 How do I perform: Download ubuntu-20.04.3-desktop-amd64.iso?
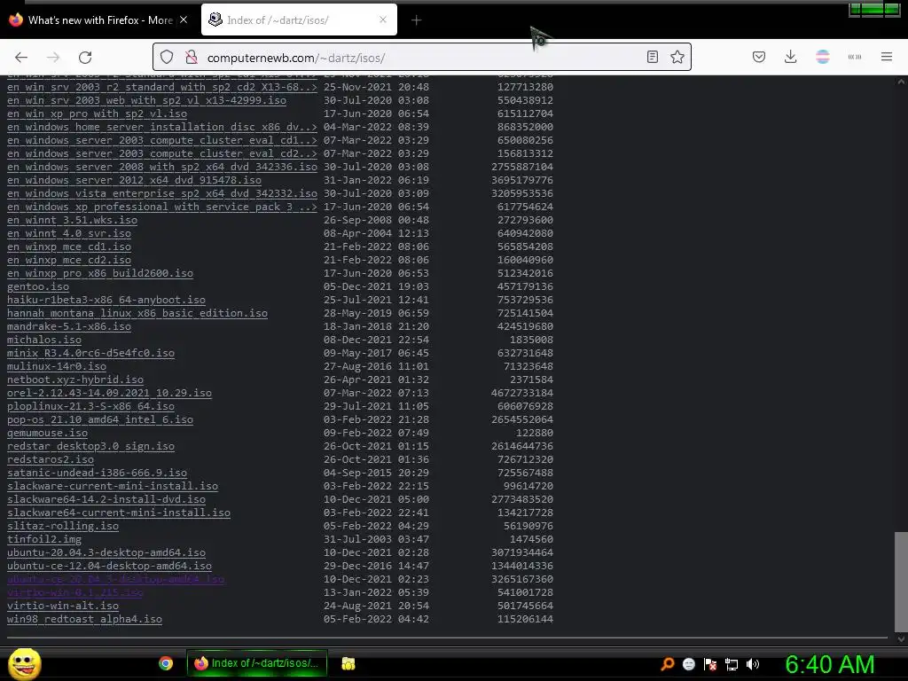click(106, 553)
